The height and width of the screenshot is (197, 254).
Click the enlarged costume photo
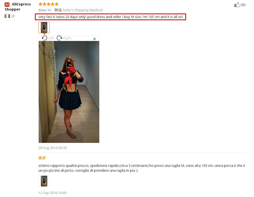(69, 92)
